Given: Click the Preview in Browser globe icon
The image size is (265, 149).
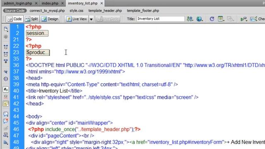Looking at the screenshot, I should pos(200,19).
